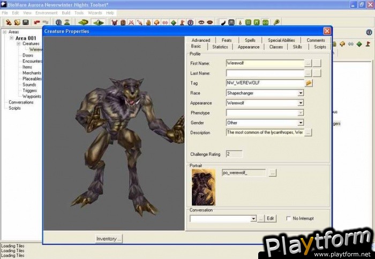Select the Paint Doors icon
375x259 pixels.
pos(123,22)
